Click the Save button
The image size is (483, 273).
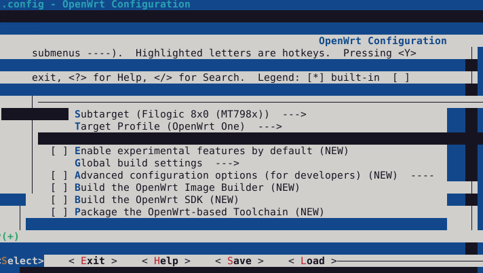pos(239,261)
